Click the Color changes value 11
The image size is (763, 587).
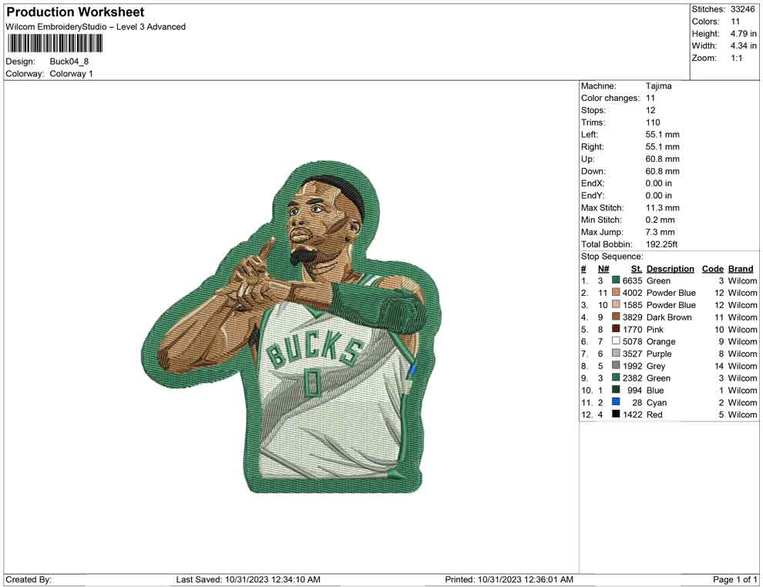click(x=650, y=99)
